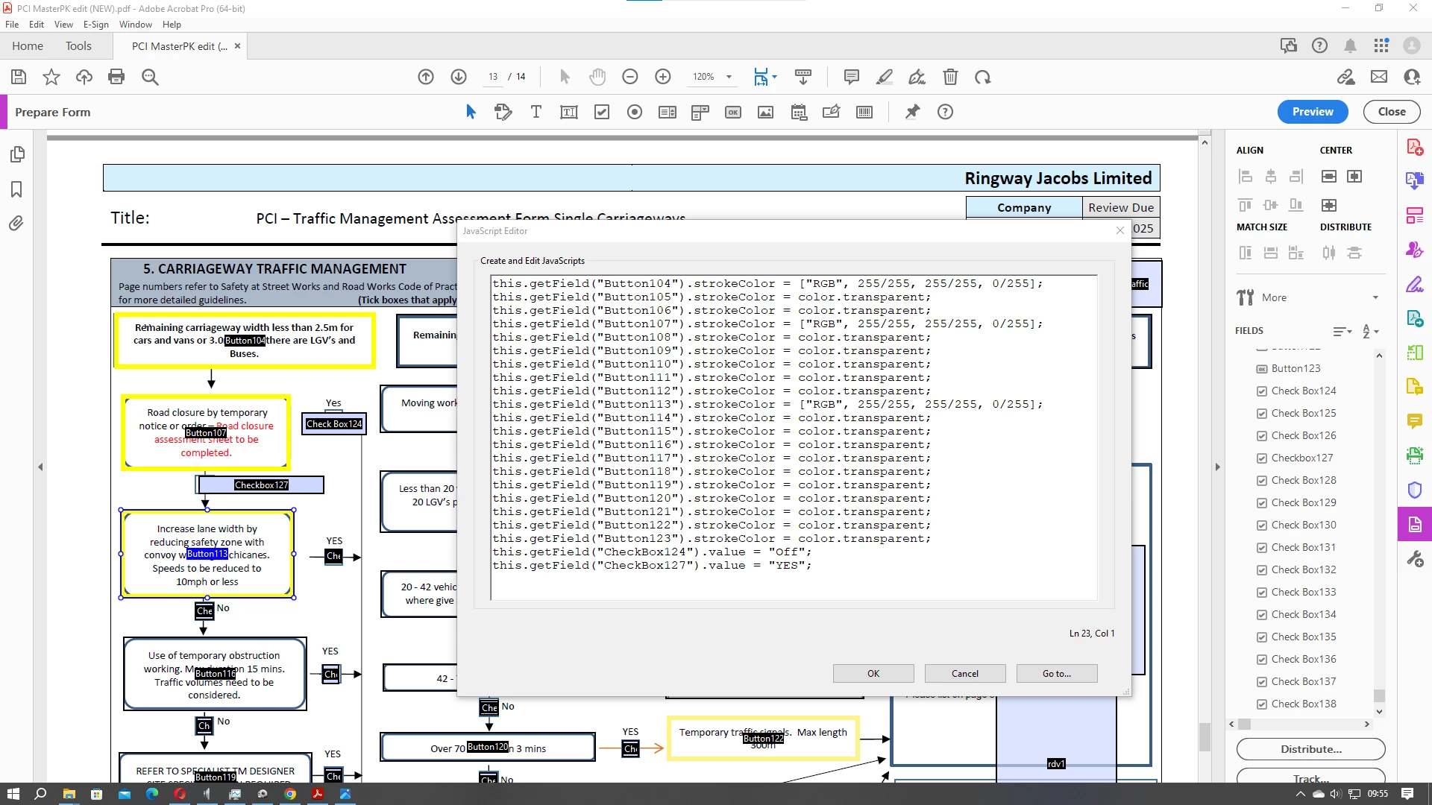This screenshot has height=805, width=1432.
Task: Click OK in JavaScript Editor
Action: tap(873, 673)
